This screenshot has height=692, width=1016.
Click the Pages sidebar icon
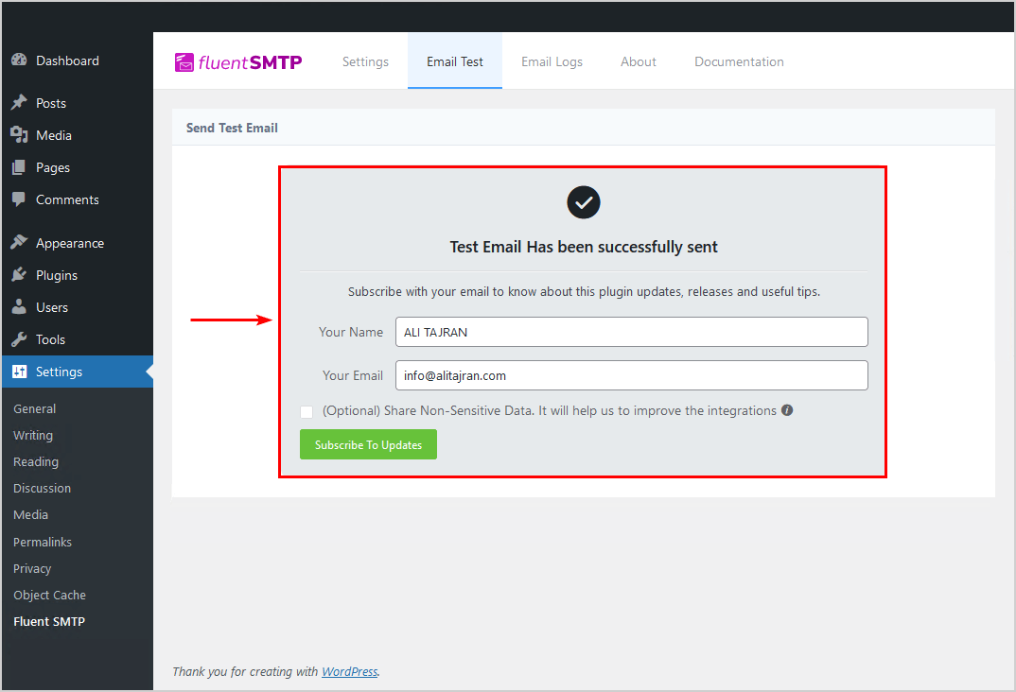(20, 167)
